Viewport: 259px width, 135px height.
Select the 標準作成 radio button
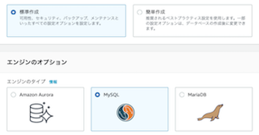pos(13,12)
